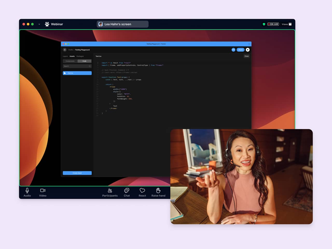Send a reaction with the React heart icon
Viewport: 332px width, 249px height.
pyautogui.click(x=142, y=192)
